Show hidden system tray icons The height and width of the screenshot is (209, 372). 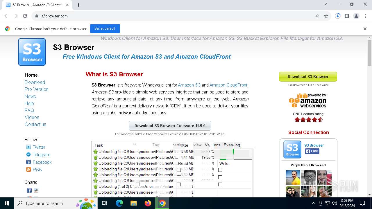click(x=313, y=203)
